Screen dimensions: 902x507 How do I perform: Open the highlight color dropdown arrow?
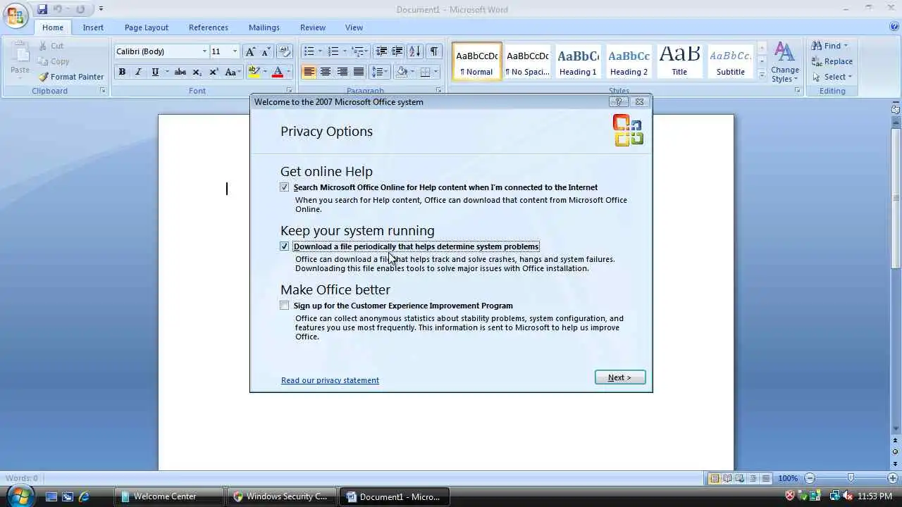265,72
